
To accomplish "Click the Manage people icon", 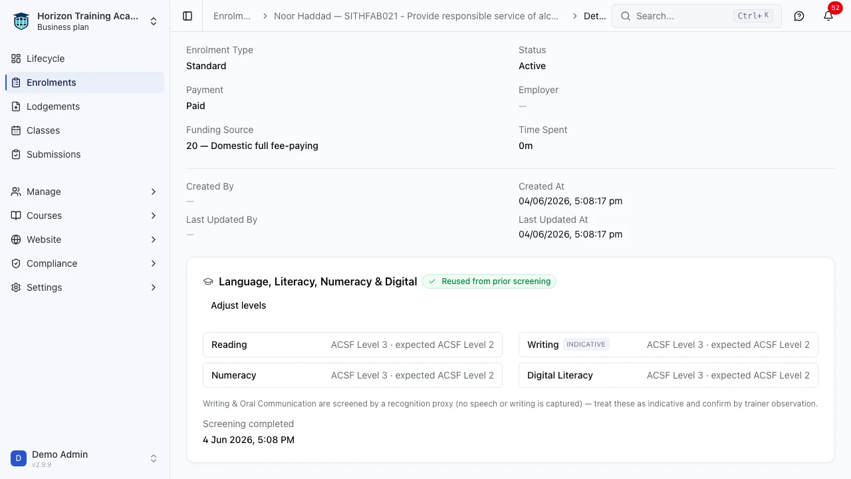I will [x=16, y=192].
